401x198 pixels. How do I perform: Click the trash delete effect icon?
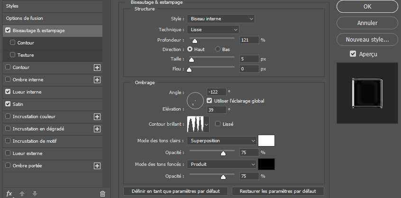[102, 193]
